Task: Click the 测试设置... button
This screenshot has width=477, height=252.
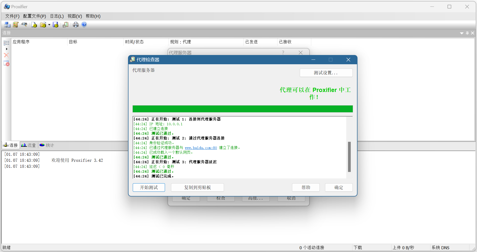Action: (x=326, y=73)
